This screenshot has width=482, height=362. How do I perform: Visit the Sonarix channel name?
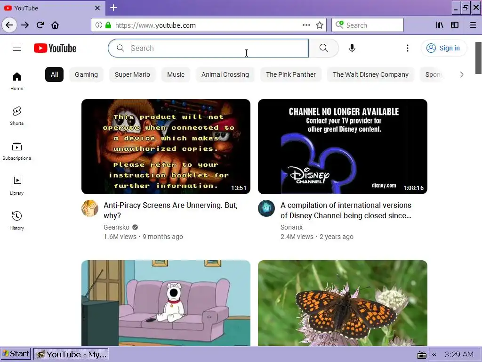[x=291, y=227]
